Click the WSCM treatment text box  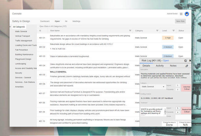pos(152,112)
